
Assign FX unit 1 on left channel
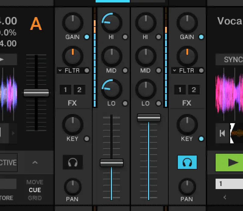click(65, 90)
